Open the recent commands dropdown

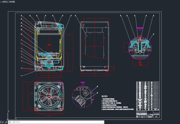pos(10,122)
